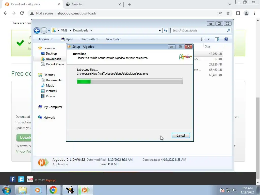Click Algodoo file icon in details pane
Image resolution: width=260 pixels, height=195 pixels.
(x=43, y=162)
